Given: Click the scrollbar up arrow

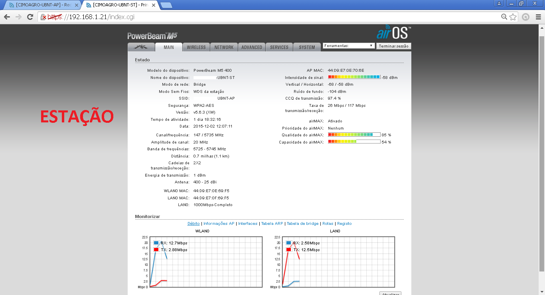Looking at the screenshot, I should (x=541, y=28).
